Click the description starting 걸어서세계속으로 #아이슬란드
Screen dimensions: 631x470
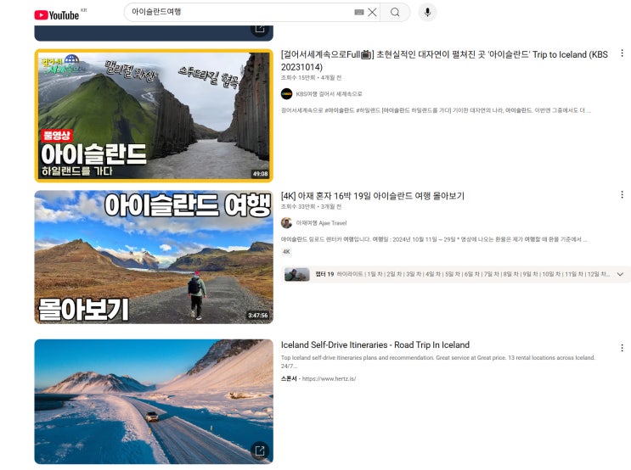click(x=436, y=110)
